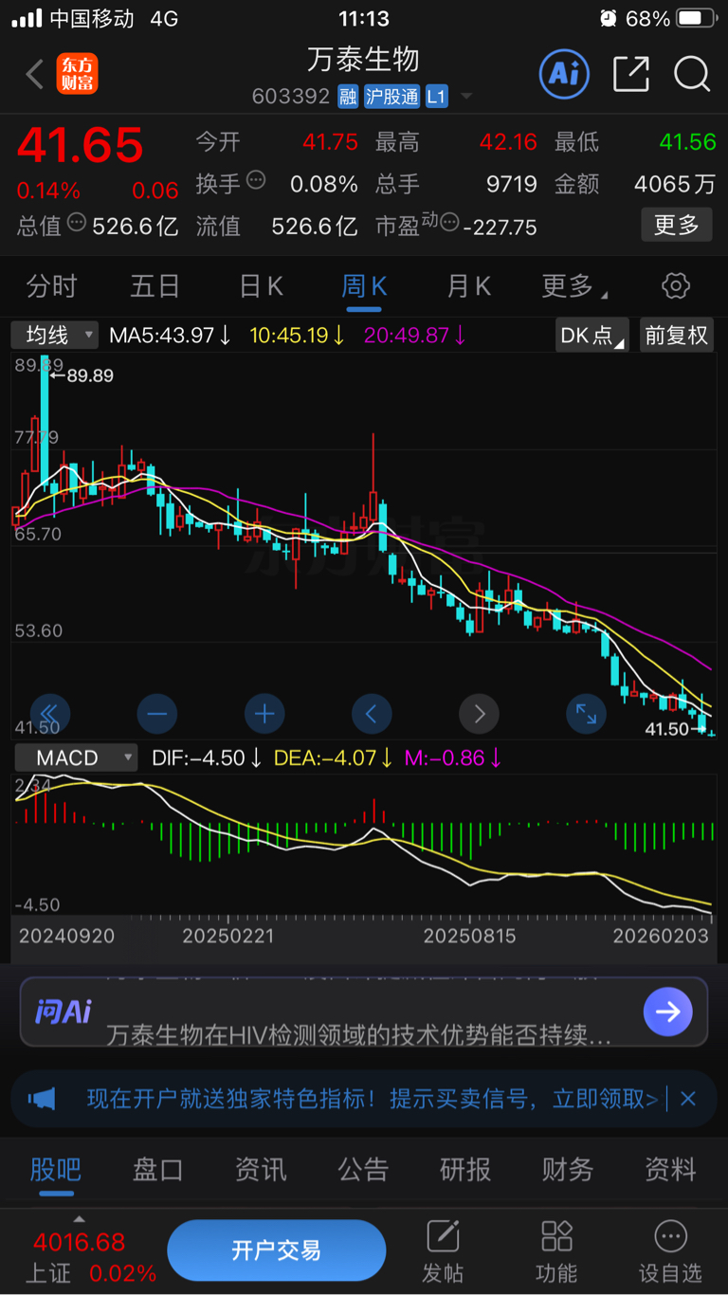The width and height of the screenshot is (728, 1295).
Task: Expand the 更多 chart period menu
Action: [x=574, y=285]
